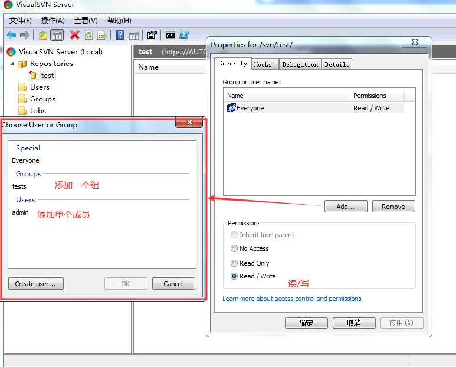Click the 应用(A) button in Properties dialog
This screenshot has height=367, width=456.
click(402, 323)
